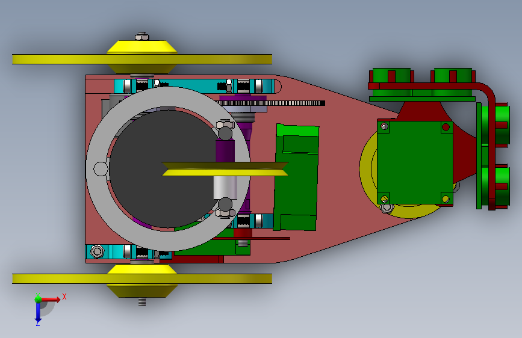522x338 pixels.
Task: Select the green square motor cover
Action: 415,162
